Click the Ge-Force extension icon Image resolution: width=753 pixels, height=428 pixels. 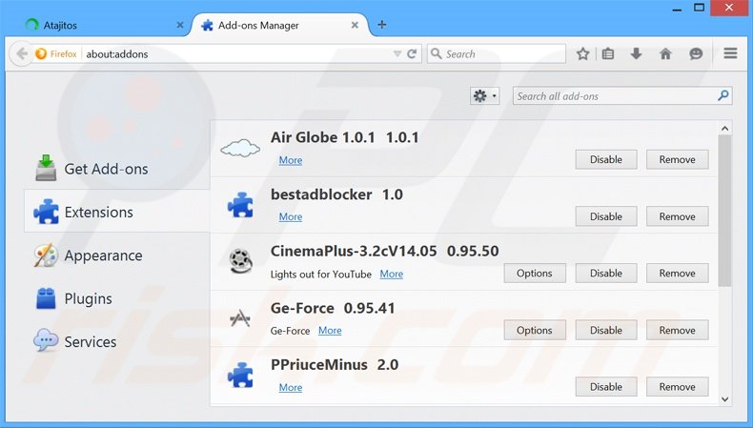[x=240, y=318]
